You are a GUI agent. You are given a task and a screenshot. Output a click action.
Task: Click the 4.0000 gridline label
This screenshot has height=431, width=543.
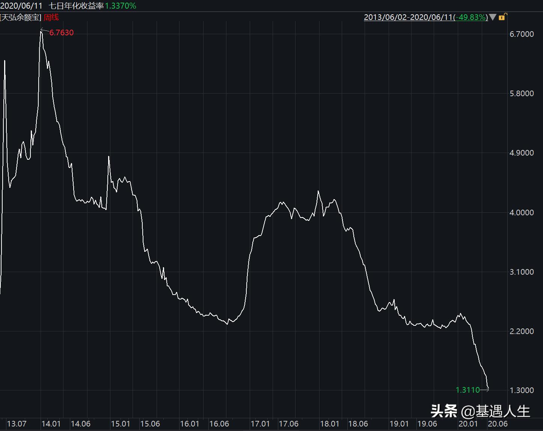click(x=522, y=212)
